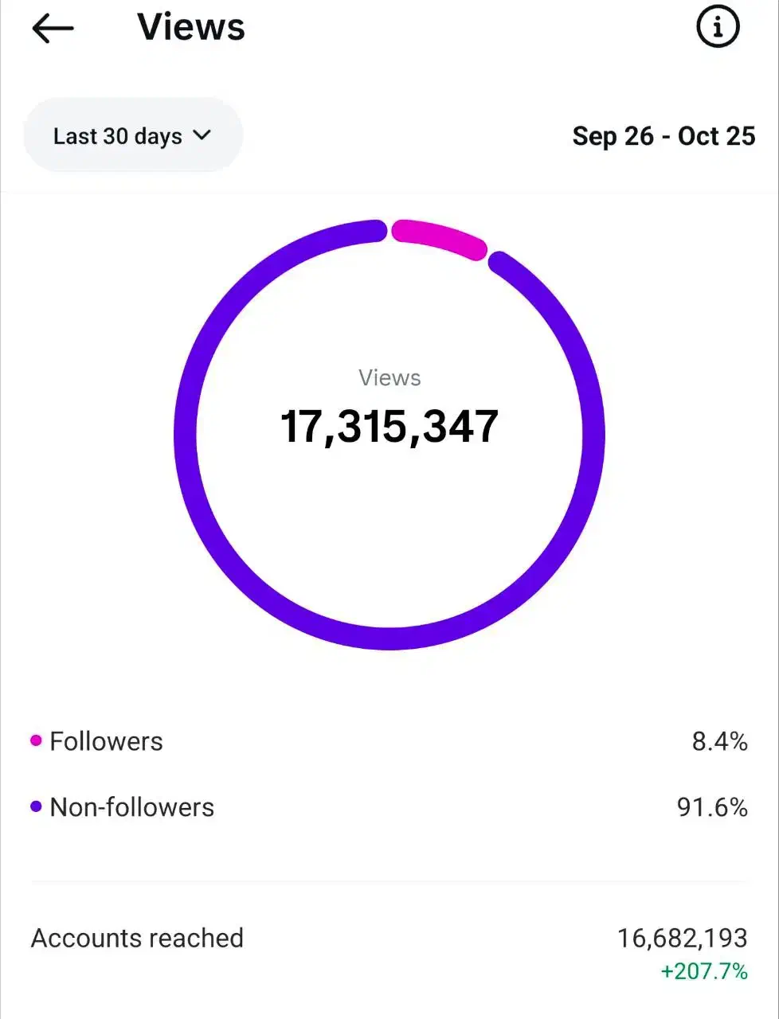Viewport: 779px width, 1019px height.
Task: Click the green +207.7% change indicator
Action: point(704,971)
